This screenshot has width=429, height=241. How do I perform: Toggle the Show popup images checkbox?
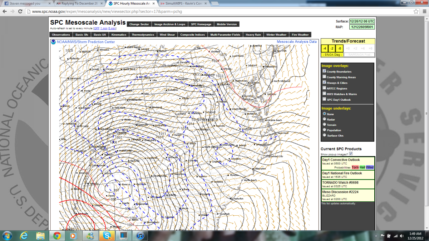coord(351,154)
